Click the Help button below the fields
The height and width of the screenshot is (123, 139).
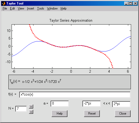(x=59, y=113)
